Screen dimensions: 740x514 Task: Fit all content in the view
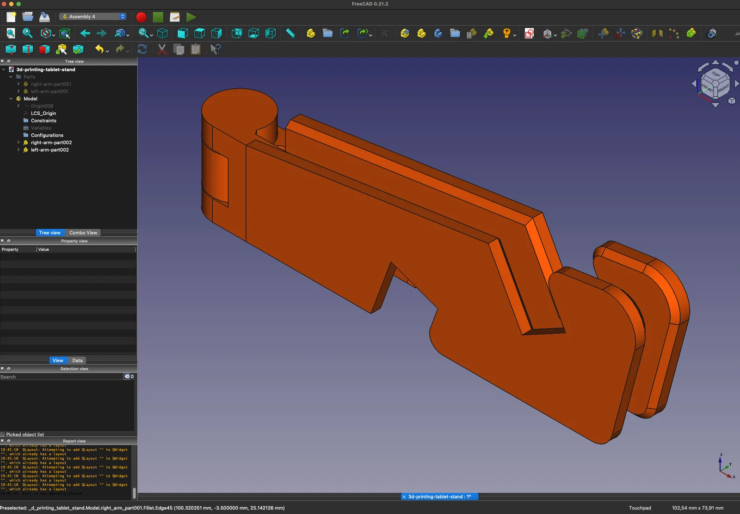[11, 33]
